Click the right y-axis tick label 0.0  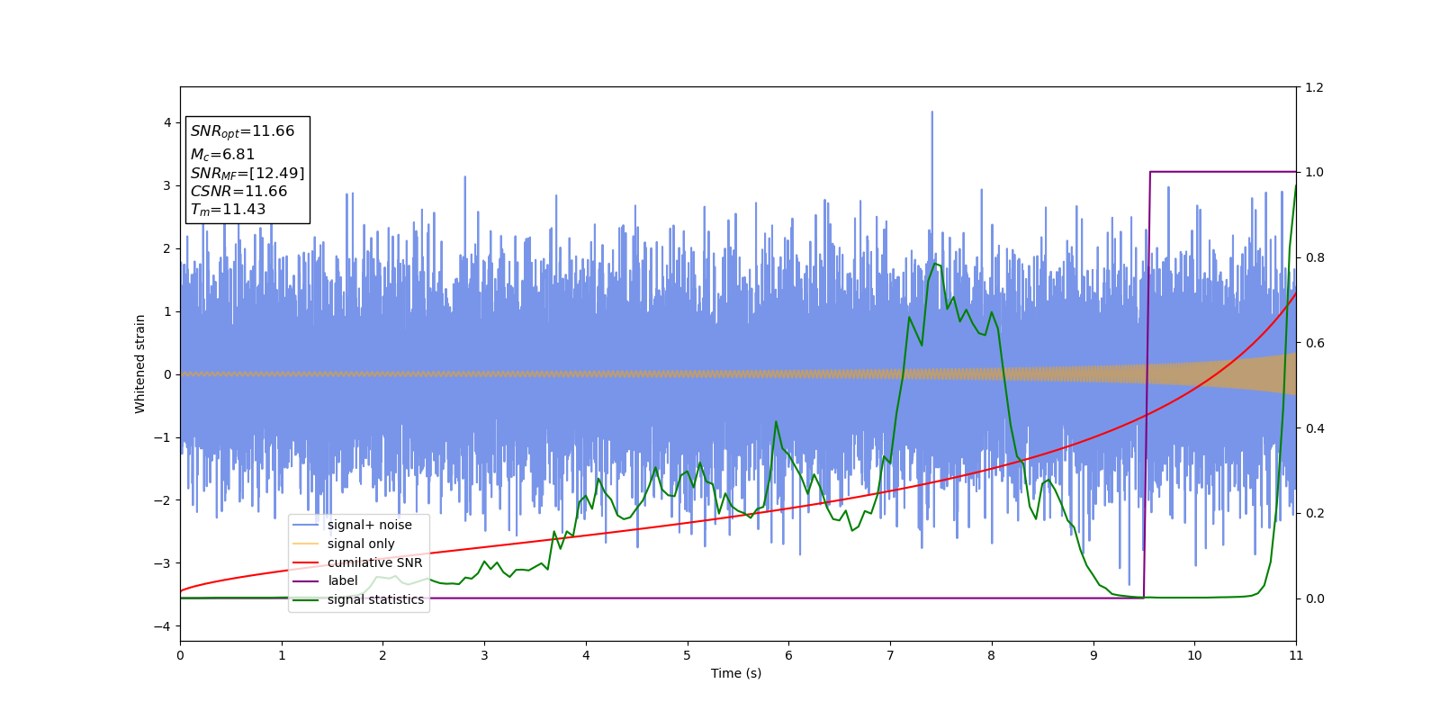[1314, 598]
